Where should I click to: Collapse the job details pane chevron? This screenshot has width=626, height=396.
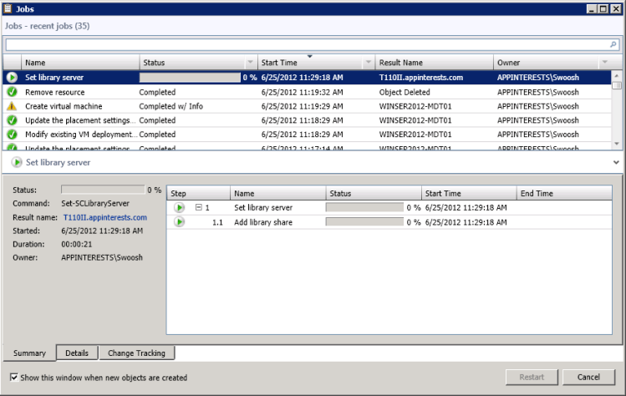click(616, 162)
